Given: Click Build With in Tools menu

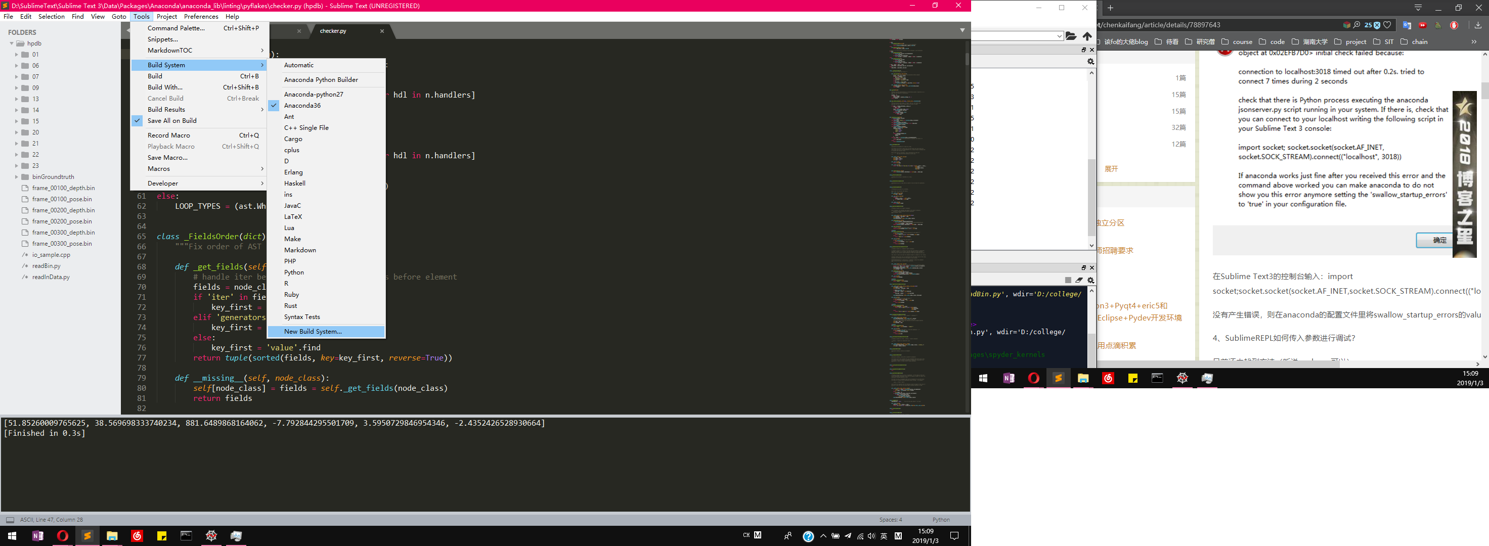Looking at the screenshot, I should click(x=199, y=87).
